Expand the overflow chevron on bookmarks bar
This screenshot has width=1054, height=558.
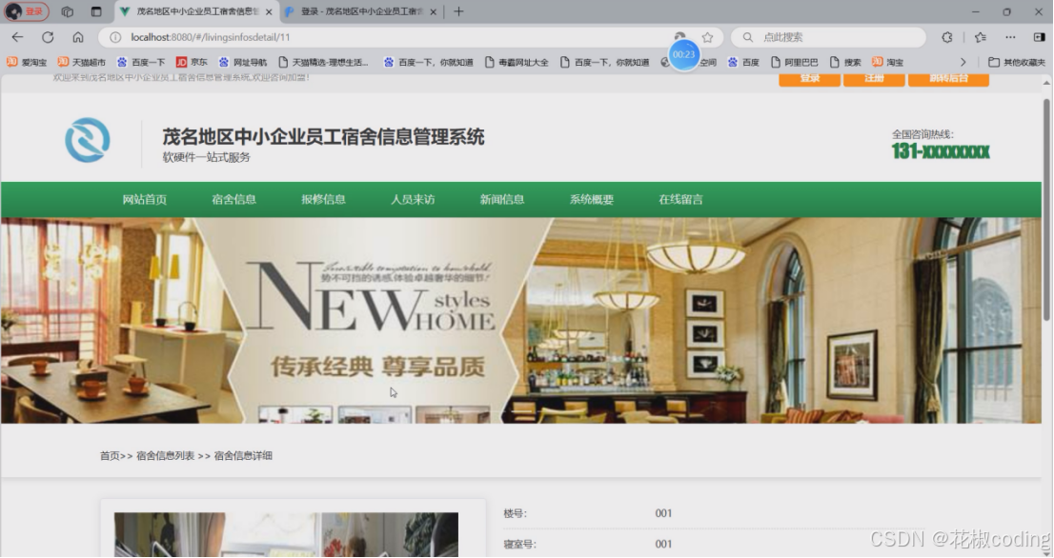coord(964,62)
